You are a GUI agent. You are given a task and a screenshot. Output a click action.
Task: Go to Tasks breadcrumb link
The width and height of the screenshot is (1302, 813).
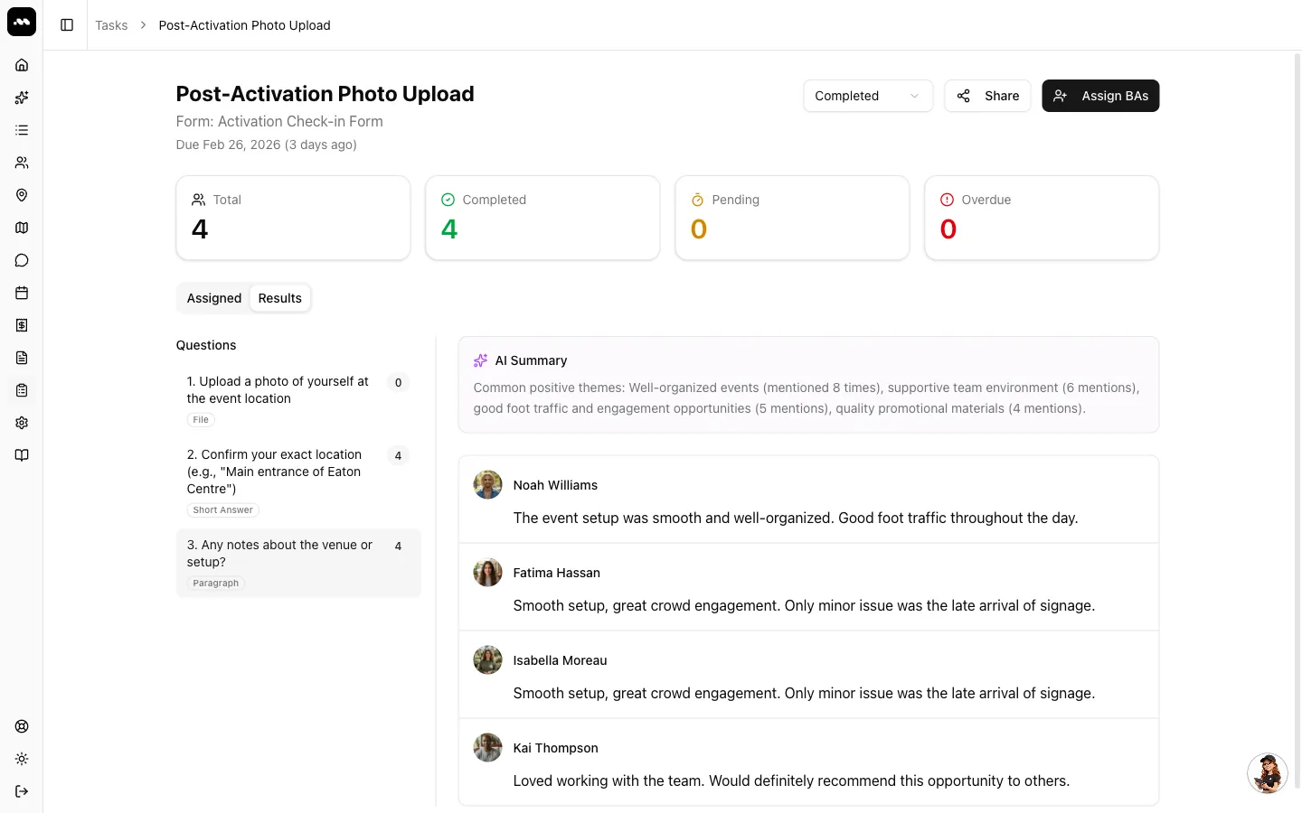pos(111,25)
